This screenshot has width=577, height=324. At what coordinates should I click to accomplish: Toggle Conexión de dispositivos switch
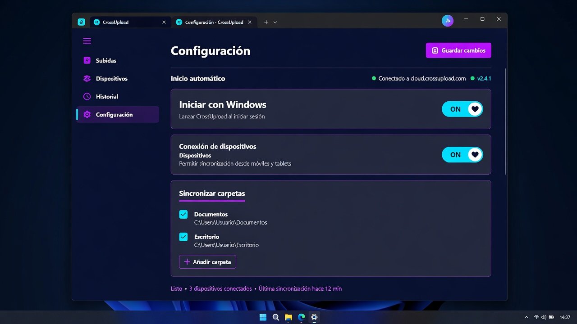tap(462, 154)
